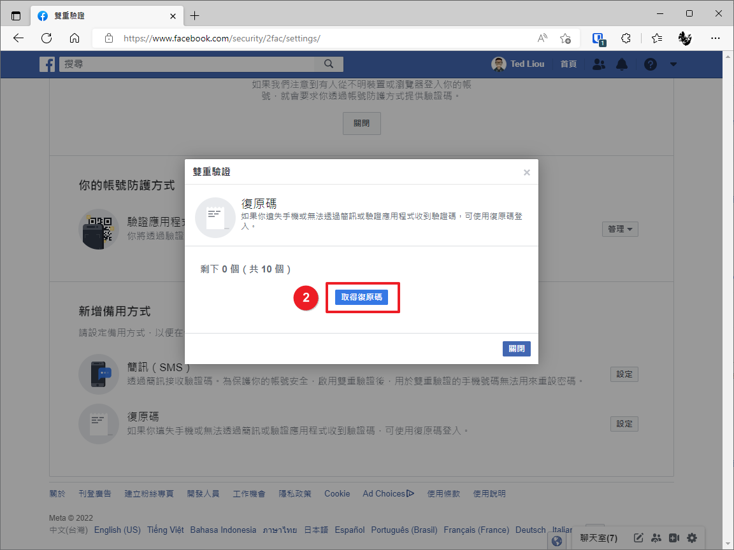
Task: Switch language to Français (France)
Action: click(x=476, y=530)
